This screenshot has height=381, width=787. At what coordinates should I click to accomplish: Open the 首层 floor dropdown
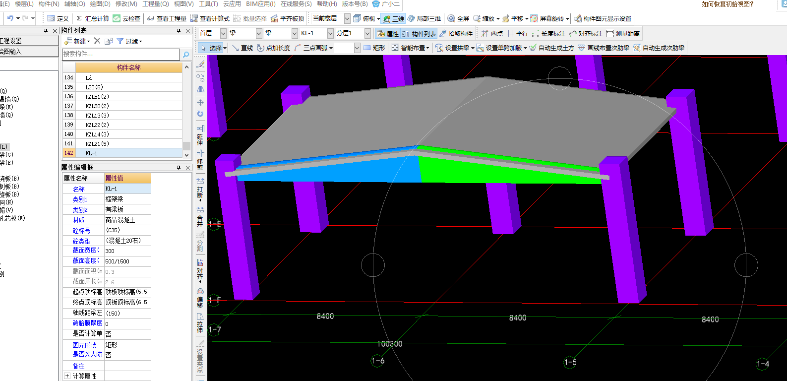pos(223,33)
